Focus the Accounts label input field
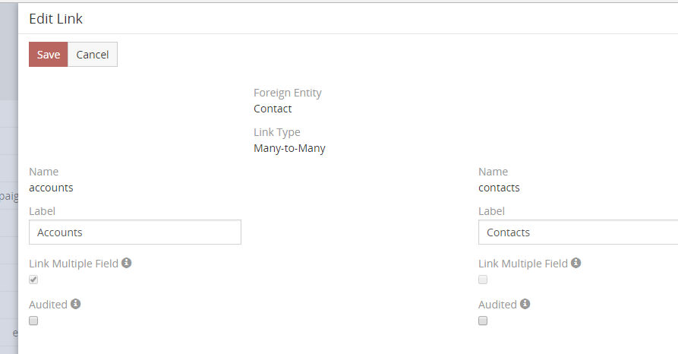Image resolution: width=678 pixels, height=354 pixels. 135,232
